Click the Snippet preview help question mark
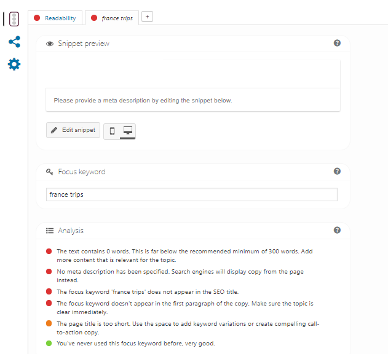 [337, 44]
